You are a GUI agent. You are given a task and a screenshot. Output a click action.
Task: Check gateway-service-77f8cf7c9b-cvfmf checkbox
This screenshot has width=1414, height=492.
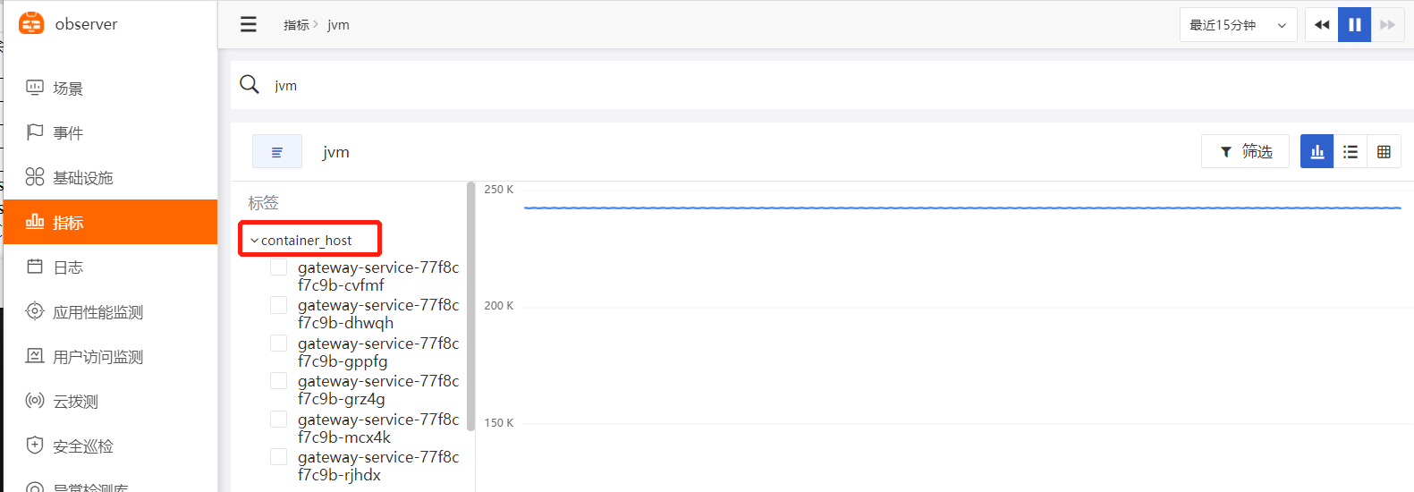[x=279, y=267]
